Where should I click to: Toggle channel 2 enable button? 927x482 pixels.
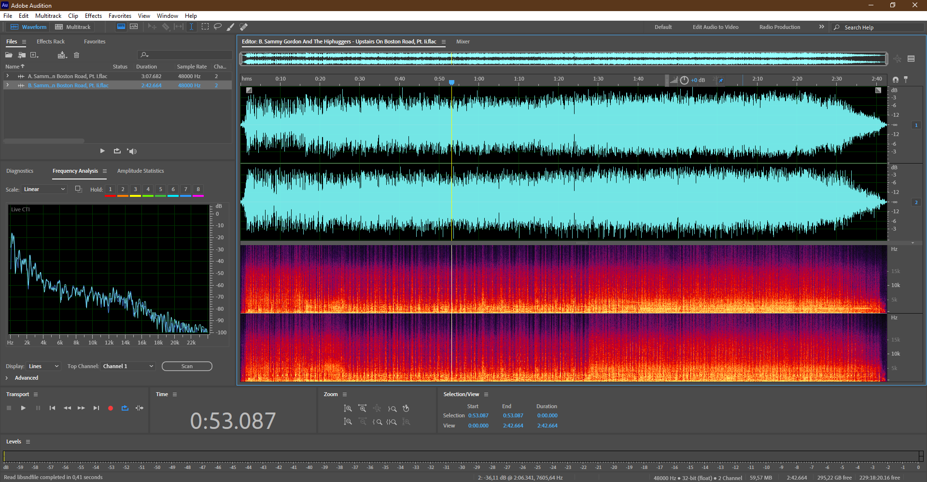point(916,202)
